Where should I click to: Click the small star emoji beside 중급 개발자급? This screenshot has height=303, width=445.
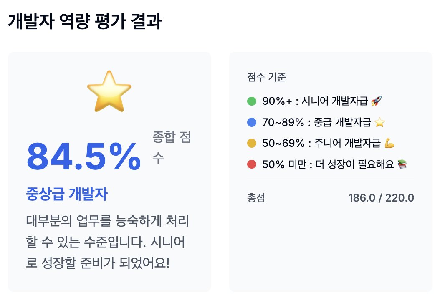[x=379, y=122]
